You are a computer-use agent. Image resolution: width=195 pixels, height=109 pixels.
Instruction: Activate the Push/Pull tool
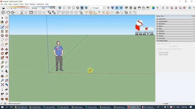point(7,49)
